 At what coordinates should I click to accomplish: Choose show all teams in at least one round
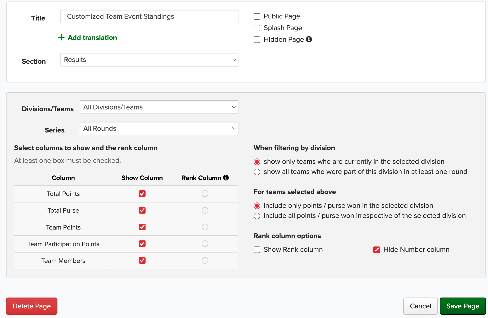tap(257, 172)
